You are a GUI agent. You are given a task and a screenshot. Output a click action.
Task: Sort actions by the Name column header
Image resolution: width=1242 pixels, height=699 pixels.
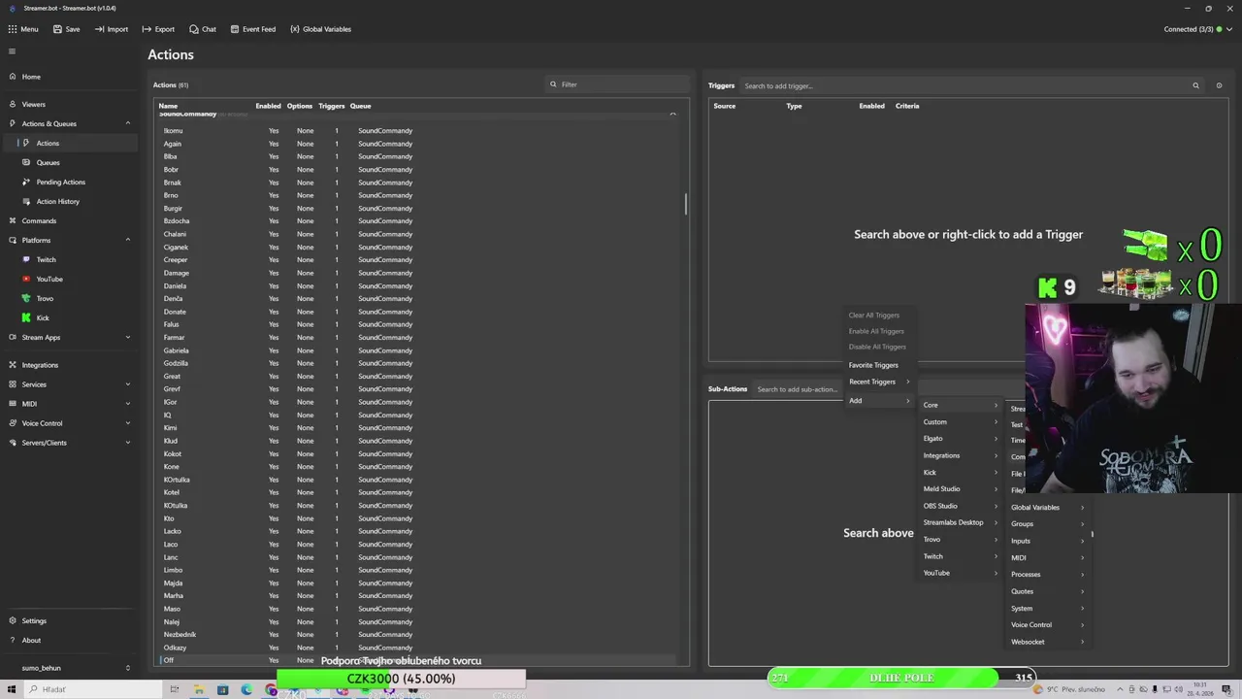click(168, 106)
